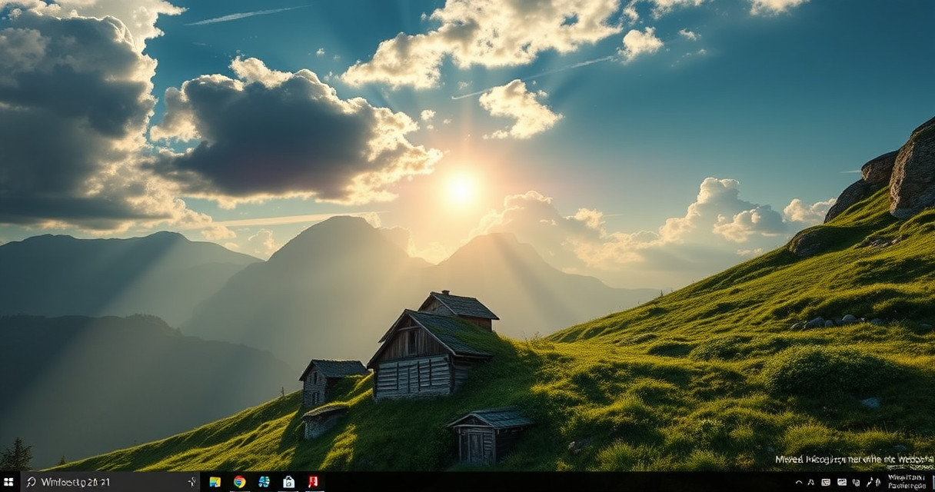Open the blue app icon right of Chrome

pos(264,482)
